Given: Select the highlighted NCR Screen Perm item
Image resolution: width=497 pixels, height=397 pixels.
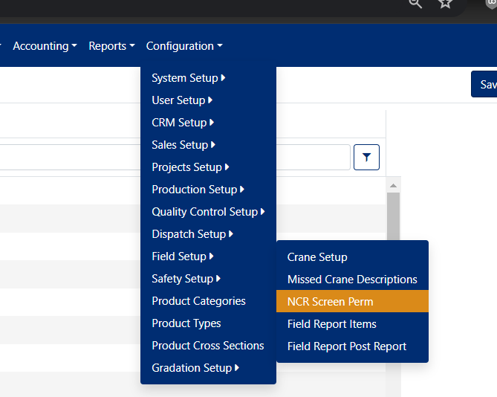Looking at the screenshot, I should [x=352, y=302].
